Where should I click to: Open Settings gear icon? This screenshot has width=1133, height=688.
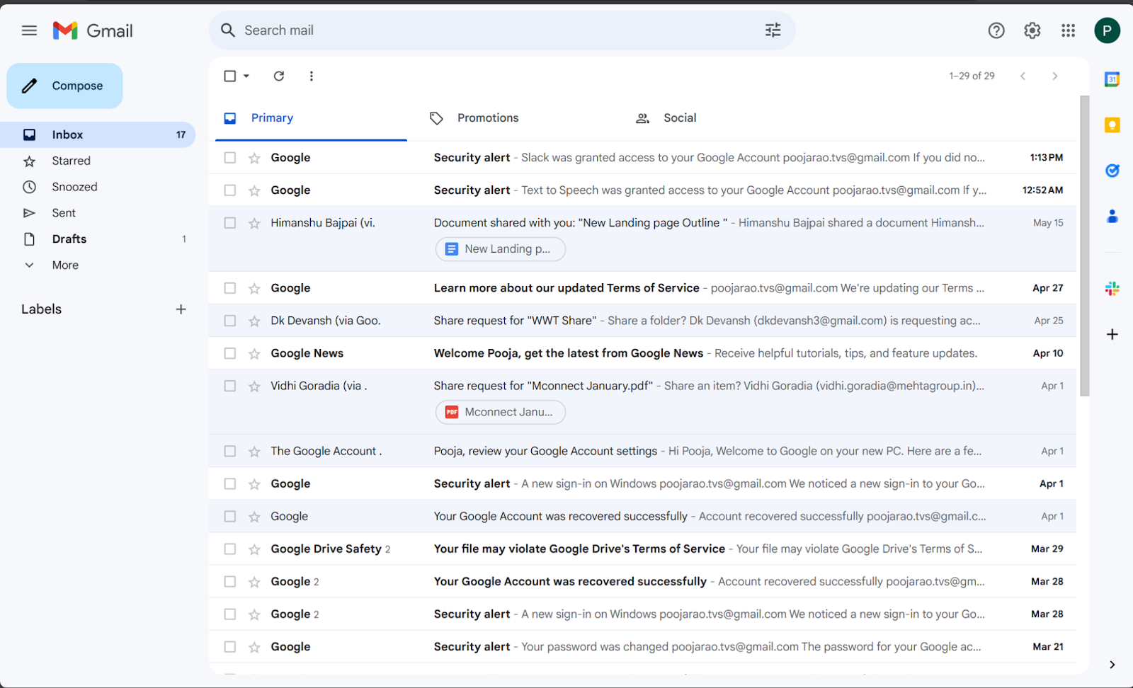(1032, 30)
